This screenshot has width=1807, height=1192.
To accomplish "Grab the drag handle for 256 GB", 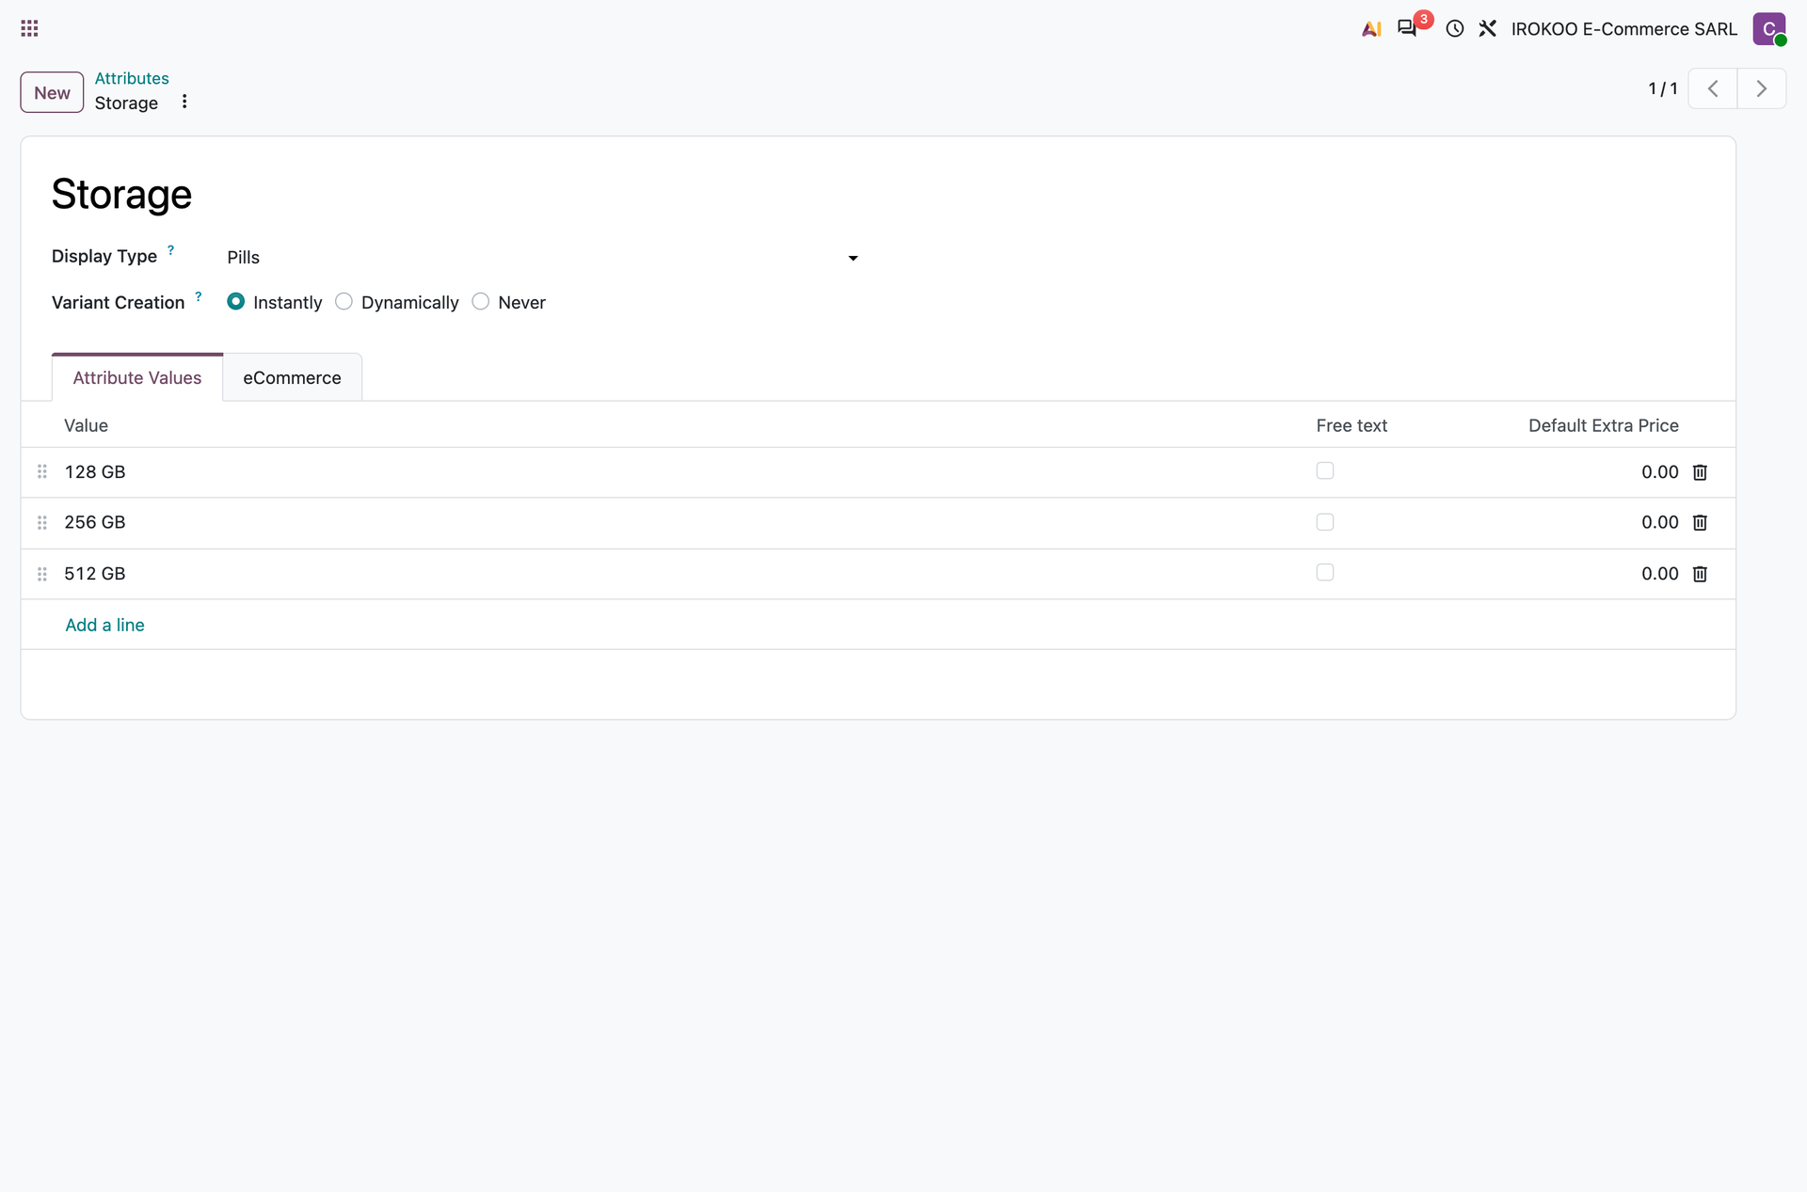I will pos(42,522).
